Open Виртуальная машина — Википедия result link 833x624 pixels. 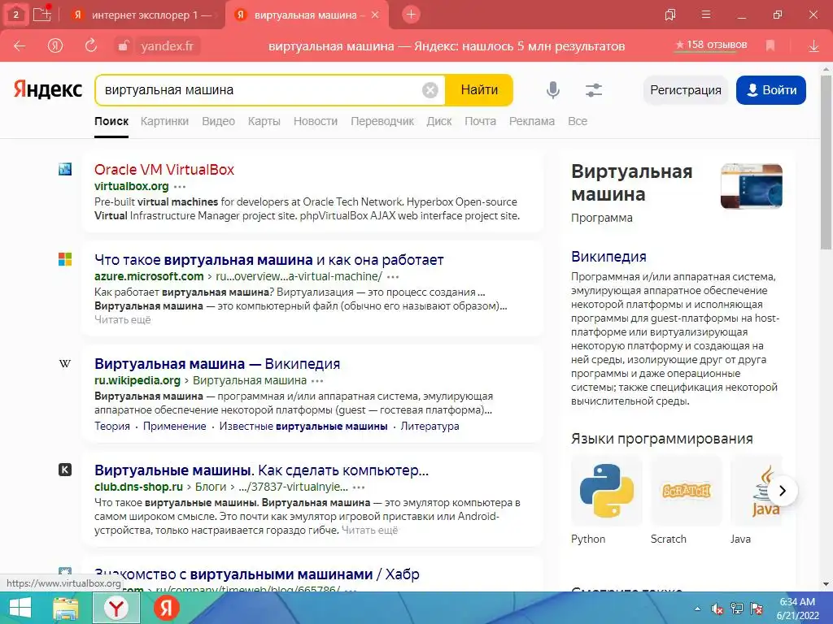tap(217, 364)
